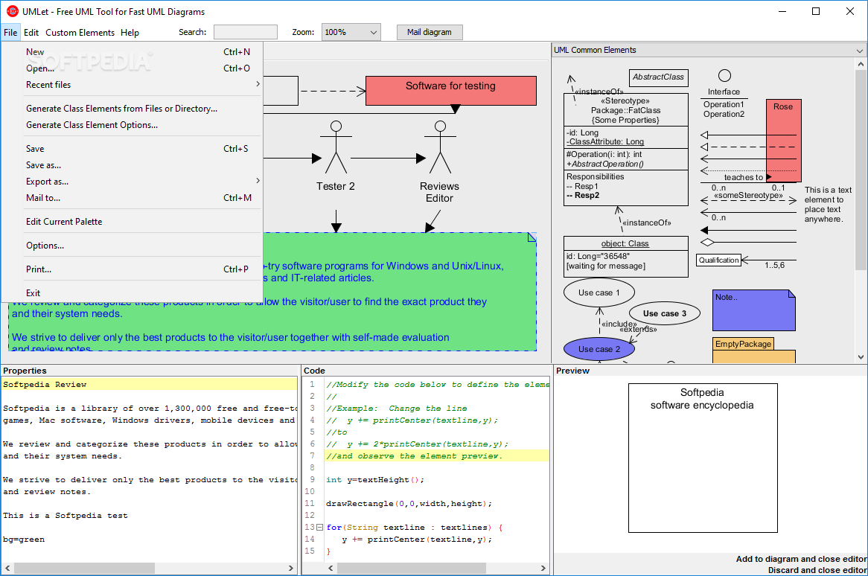Image resolution: width=868 pixels, height=576 pixels.
Task: Choose the Use case 1 ellipse
Action: (x=599, y=292)
